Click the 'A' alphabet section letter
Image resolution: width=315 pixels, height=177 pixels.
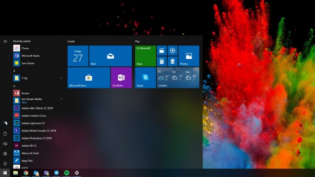coord(14,86)
